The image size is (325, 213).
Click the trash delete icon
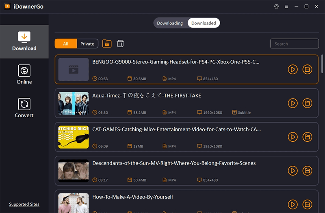click(120, 44)
